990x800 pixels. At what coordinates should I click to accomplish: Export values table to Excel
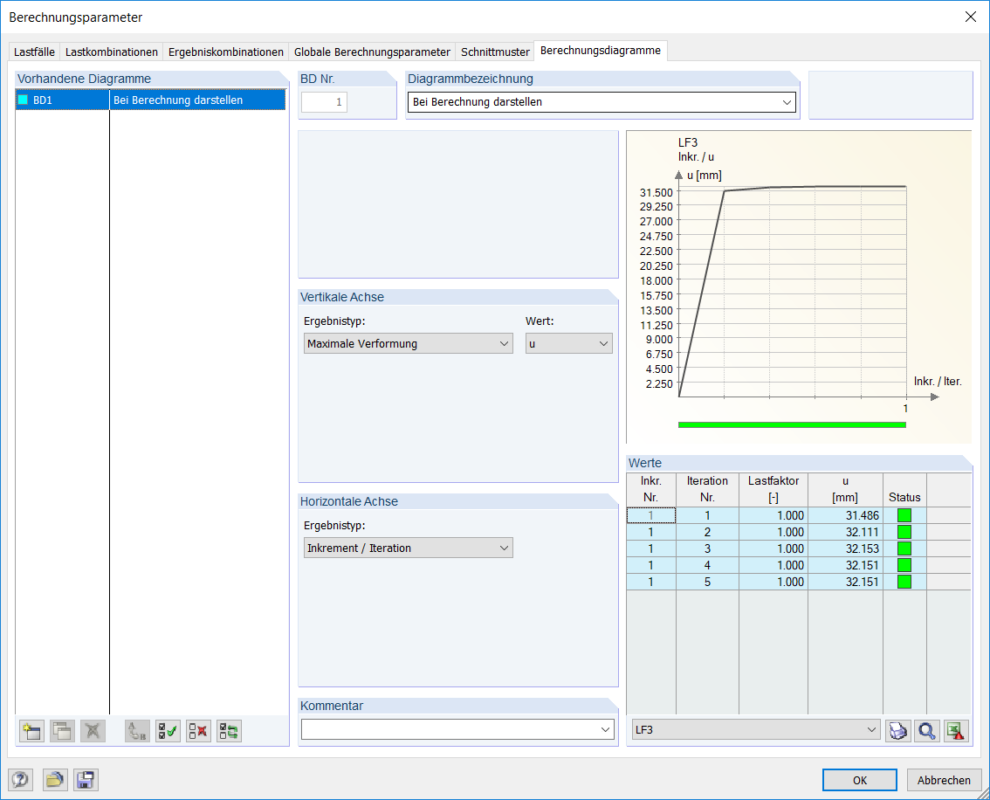pyautogui.click(x=957, y=730)
